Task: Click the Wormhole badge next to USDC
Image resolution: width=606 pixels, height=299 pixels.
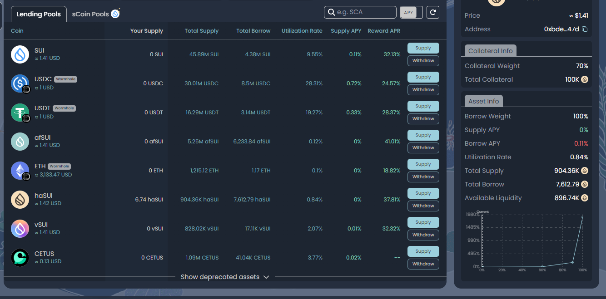Action: click(x=66, y=79)
